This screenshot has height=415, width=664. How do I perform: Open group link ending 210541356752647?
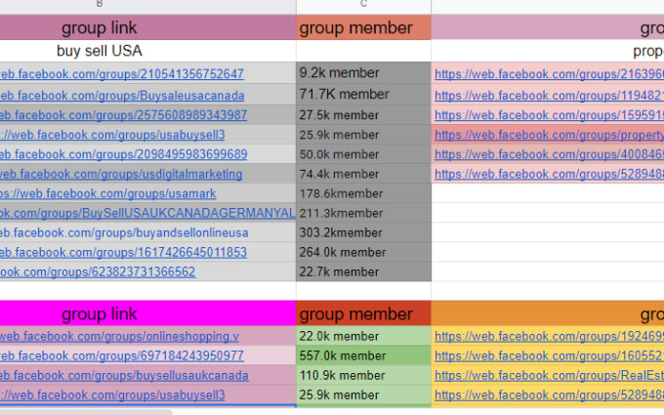122,73
